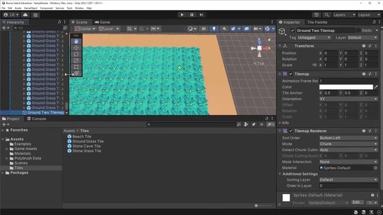Click the Project search field
Screen dimensions: 383x215
click(x=191, y=124)
